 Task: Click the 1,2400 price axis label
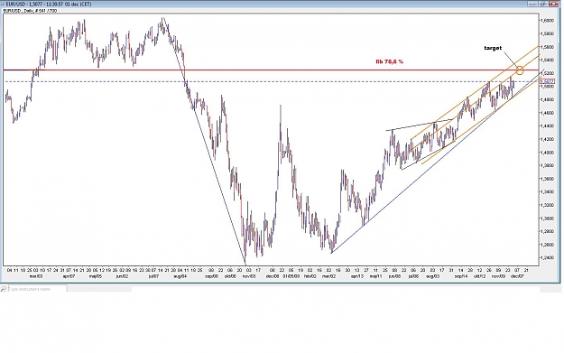click(547, 258)
